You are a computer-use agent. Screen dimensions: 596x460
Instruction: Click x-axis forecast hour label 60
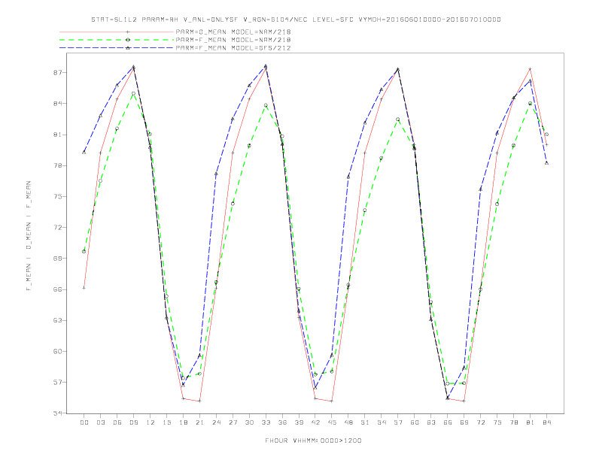click(x=415, y=422)
